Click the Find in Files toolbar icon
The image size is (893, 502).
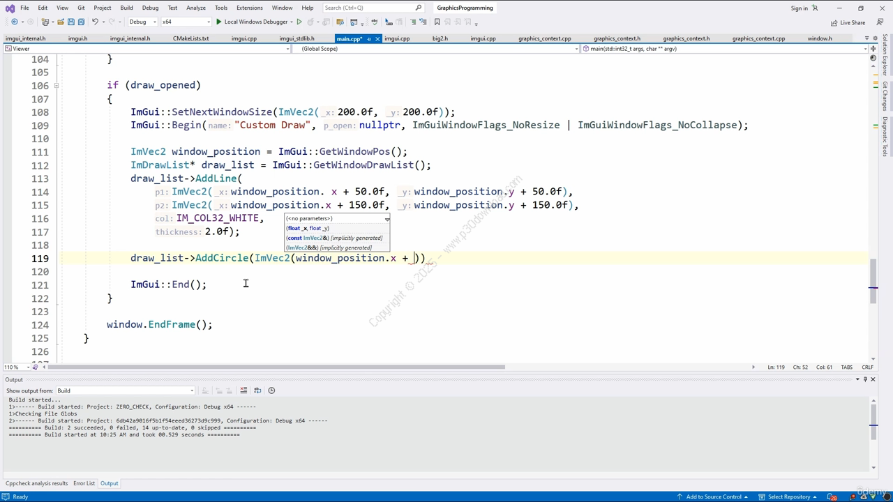(340, 22)
